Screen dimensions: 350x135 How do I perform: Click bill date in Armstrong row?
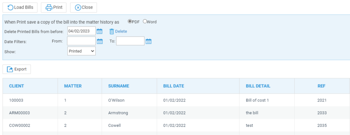[174, 113]
